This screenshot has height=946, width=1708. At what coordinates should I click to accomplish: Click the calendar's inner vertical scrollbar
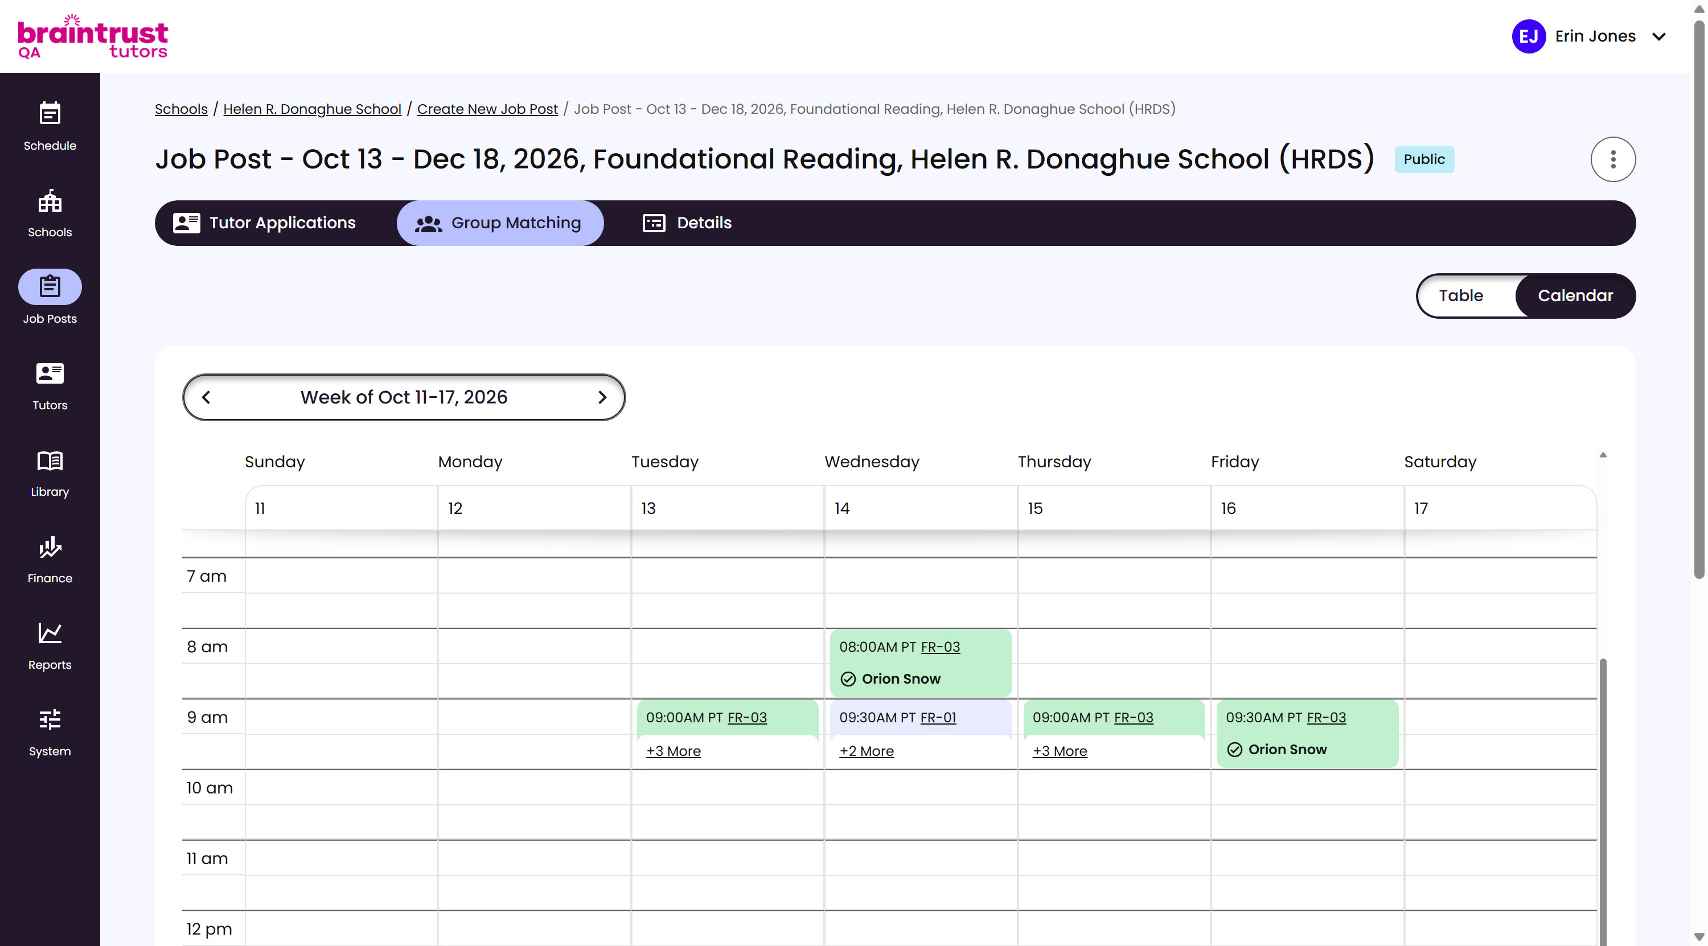(1603, 801)
